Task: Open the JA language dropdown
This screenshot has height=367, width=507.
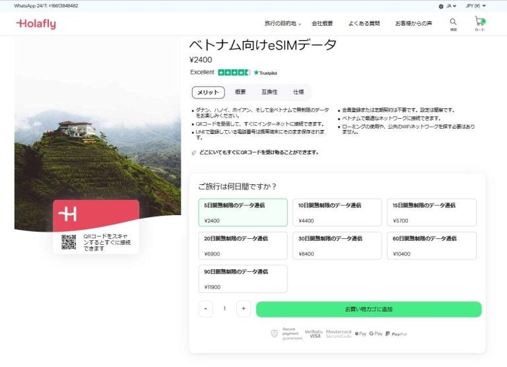Action: point(451,6)
